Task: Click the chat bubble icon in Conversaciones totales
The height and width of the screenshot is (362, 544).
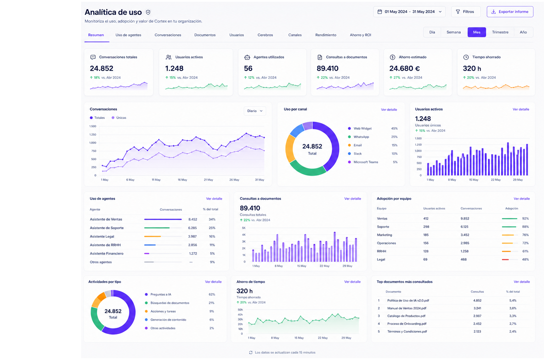Action: click(x=93, y=57)
